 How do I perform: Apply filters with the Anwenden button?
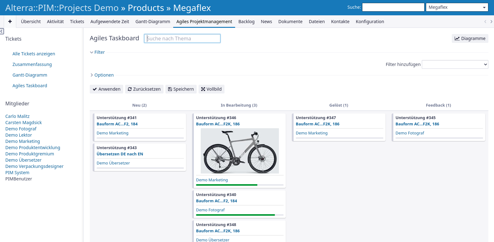(107, 89)
